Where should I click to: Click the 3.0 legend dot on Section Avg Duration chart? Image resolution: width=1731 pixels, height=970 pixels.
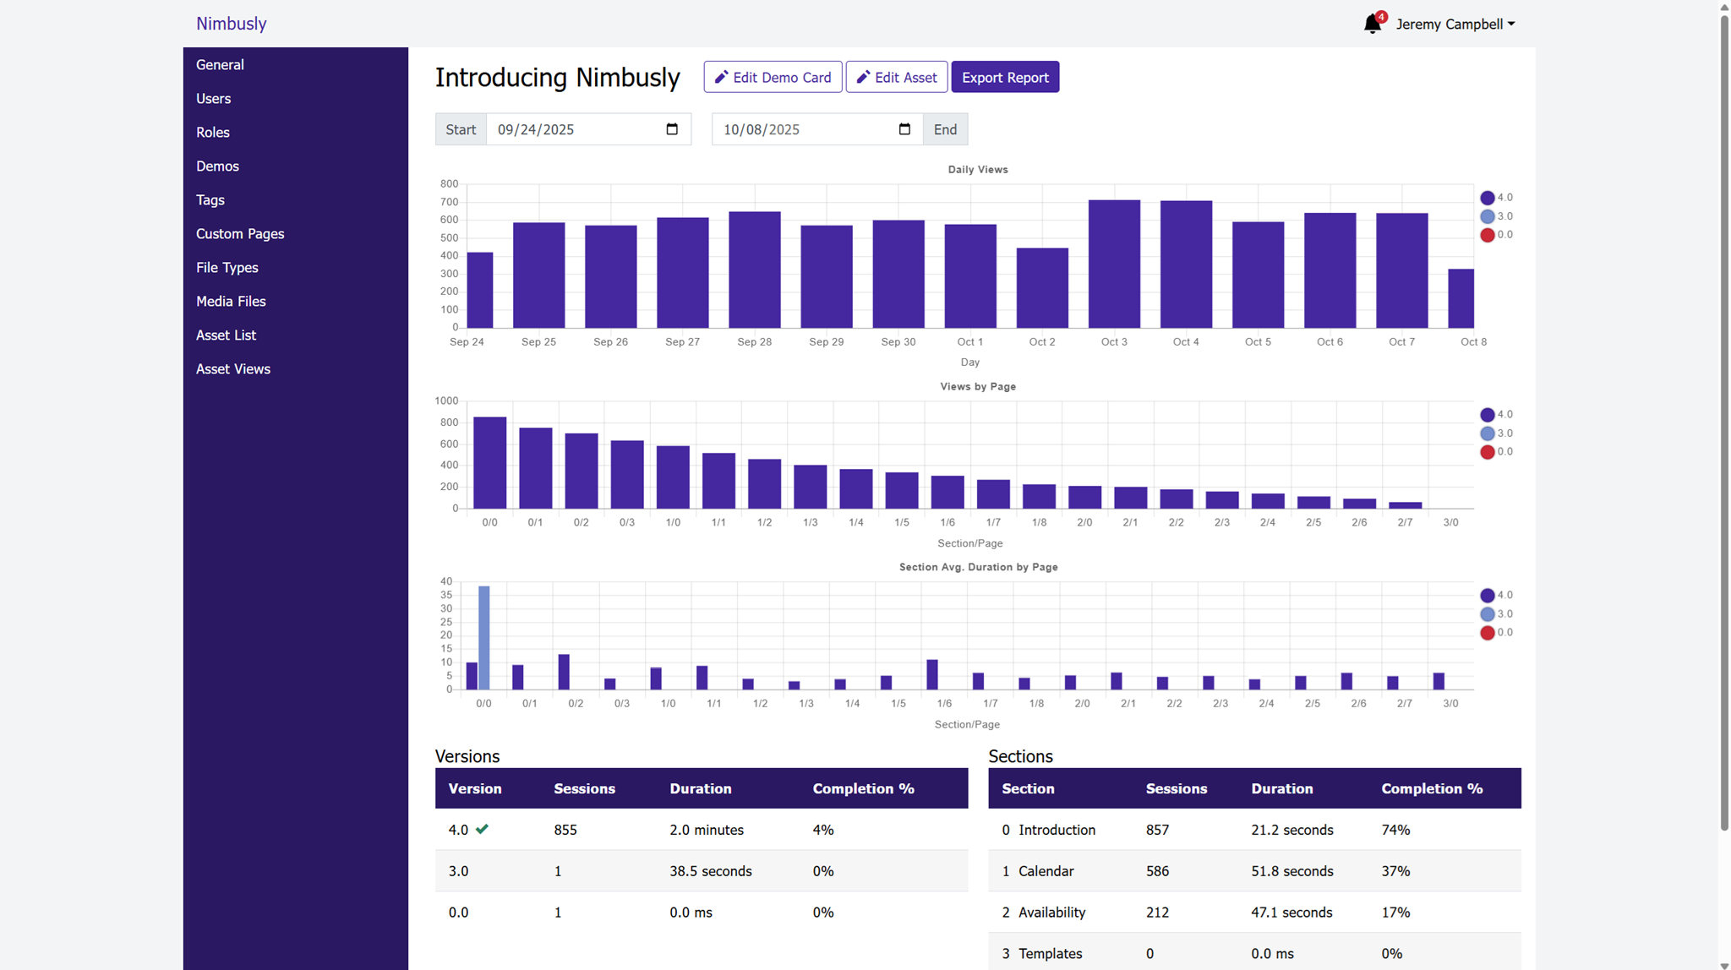[1486, 613]
